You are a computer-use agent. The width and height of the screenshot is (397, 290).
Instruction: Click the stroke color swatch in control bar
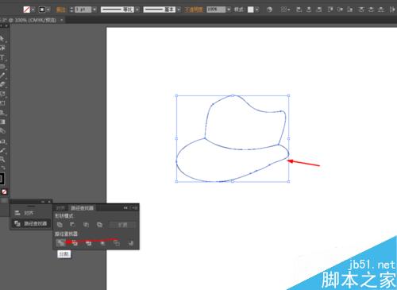pyautogui.click(x=41, y=10)
